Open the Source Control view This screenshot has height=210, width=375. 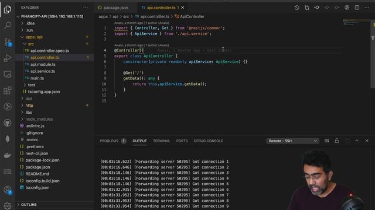coord(8,42)
